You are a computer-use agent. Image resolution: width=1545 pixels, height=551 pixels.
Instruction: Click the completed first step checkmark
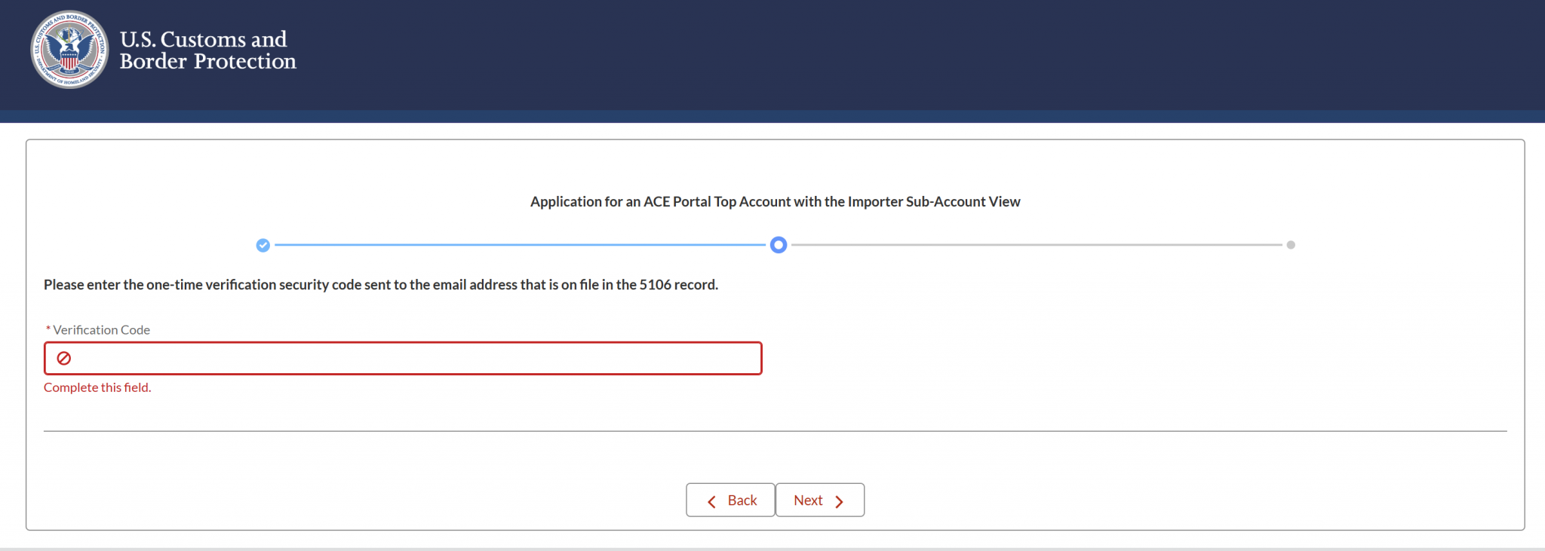coord(263,245)
